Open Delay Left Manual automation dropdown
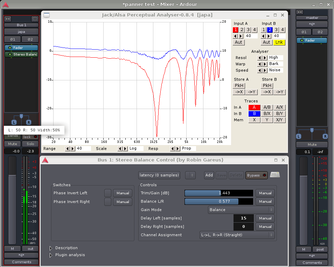This screenshot has width=334, height=267. (265, 218)
